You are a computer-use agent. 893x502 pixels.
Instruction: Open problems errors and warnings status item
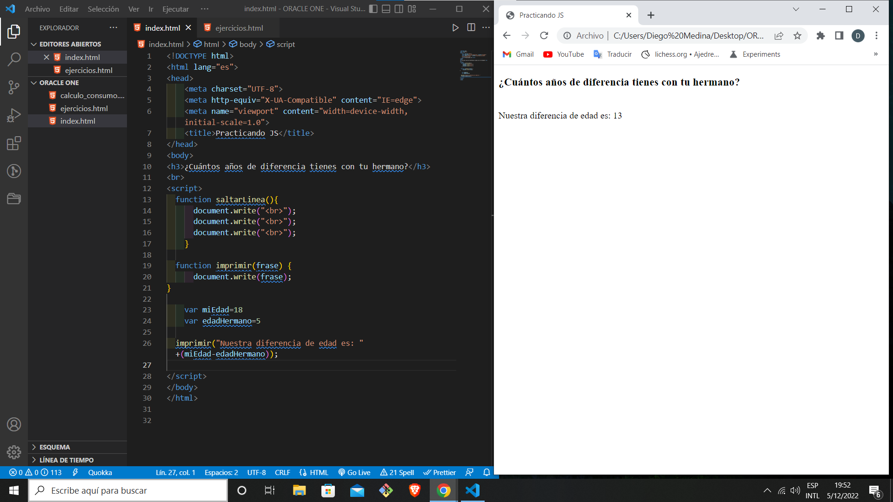[35, 472]
